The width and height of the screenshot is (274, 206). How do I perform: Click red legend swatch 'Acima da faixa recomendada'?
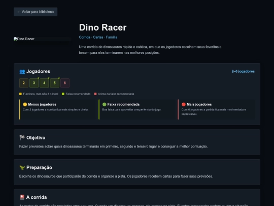coord(95,94)
